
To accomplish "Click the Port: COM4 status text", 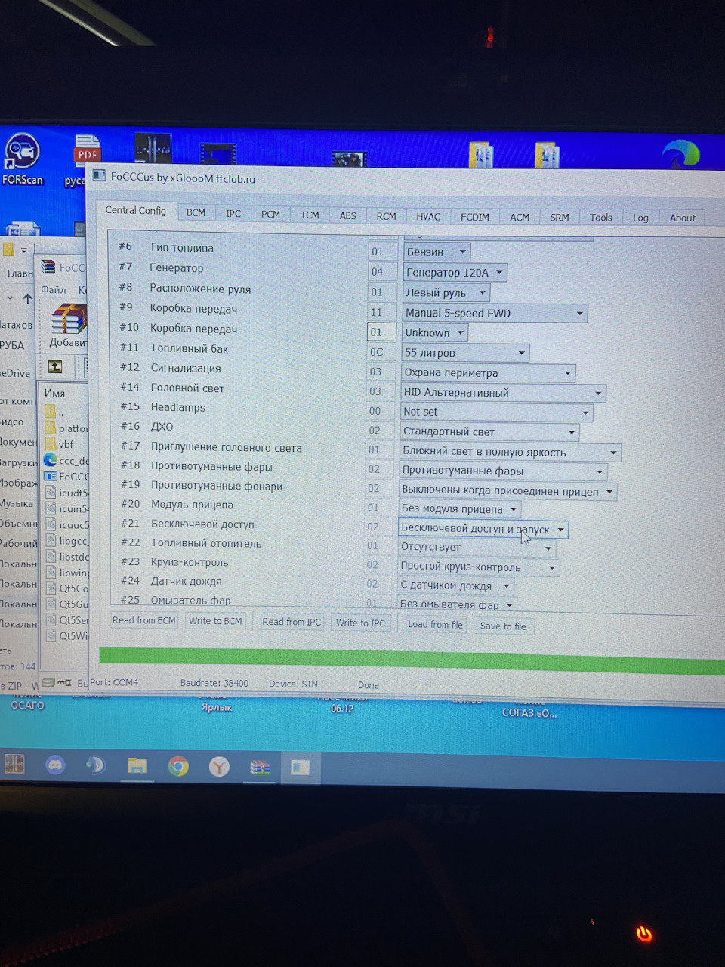I will click(114, 682).
